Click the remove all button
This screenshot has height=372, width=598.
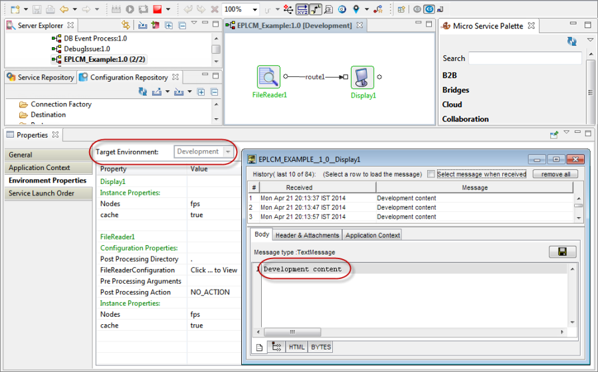tap(555, 174)
